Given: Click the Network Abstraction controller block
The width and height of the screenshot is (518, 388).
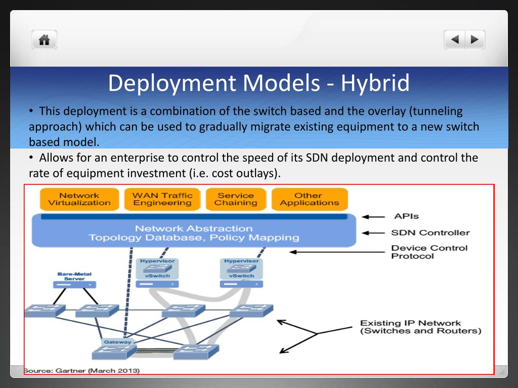Looking at the screenshot, I should tap(194, 230).
